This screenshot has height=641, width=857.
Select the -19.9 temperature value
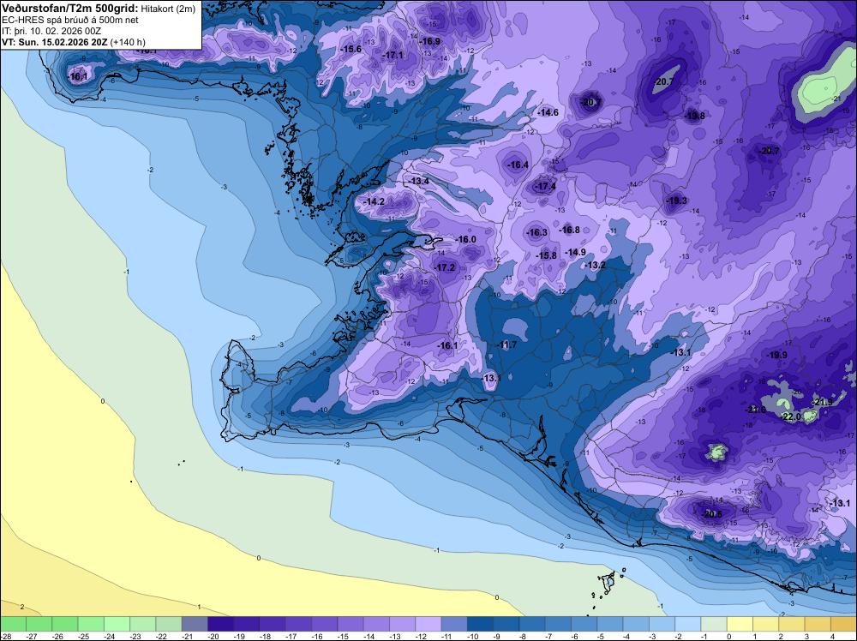[x=776, y=355]
